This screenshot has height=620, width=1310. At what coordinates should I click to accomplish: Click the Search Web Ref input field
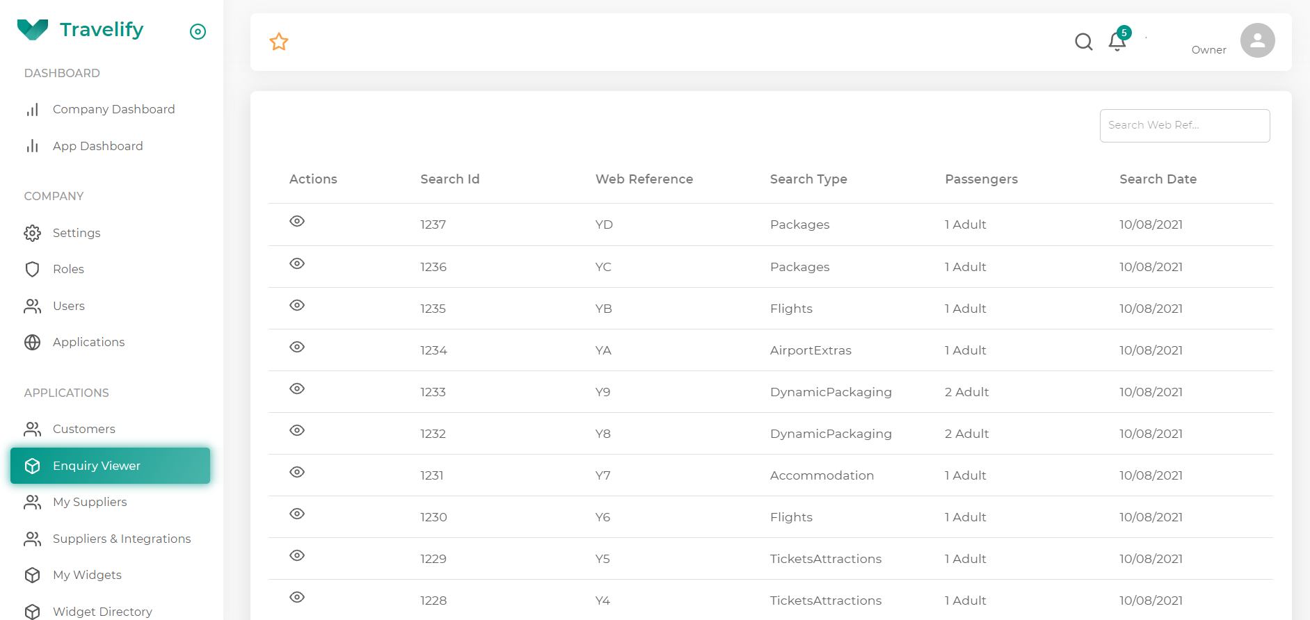pyautogui.click(x=1184, y=126)
